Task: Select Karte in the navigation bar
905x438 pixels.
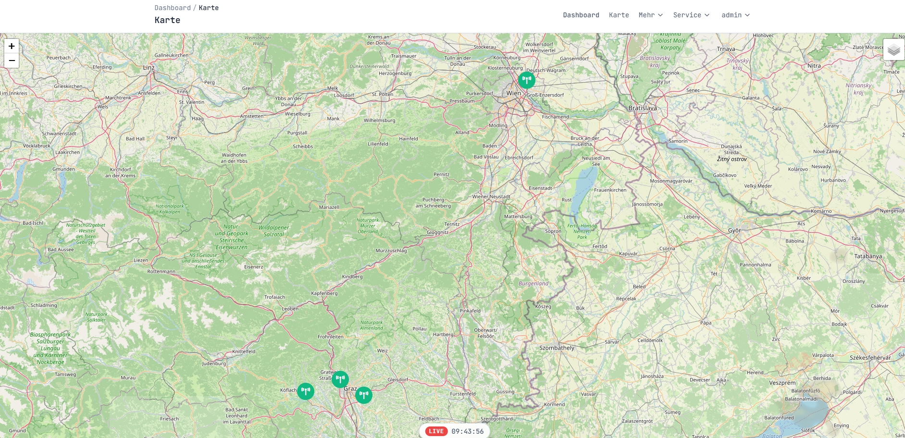Action: coord(619,15)
